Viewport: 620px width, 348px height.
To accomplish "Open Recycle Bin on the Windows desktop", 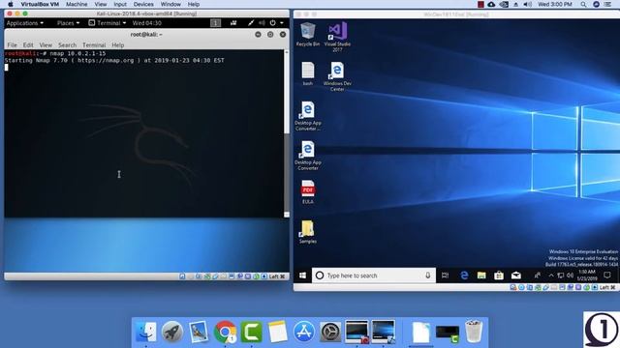I will point(308,34).
